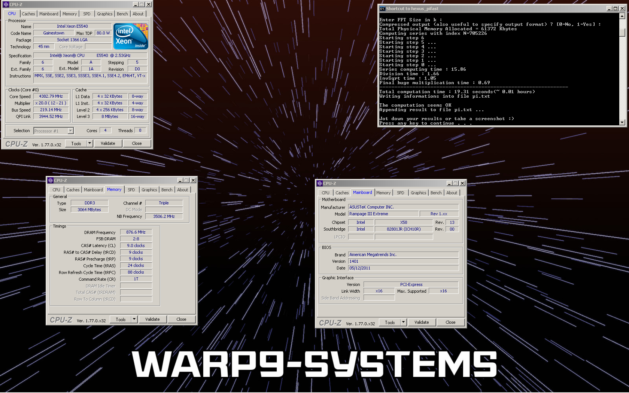629x393 pixels.
Task: Click Validate button in Memory window
Action: tap(152, 319)
